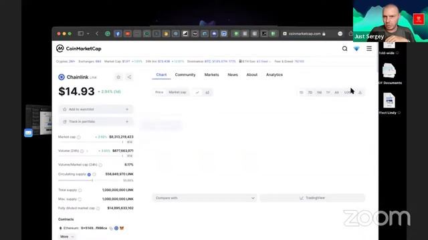Click the chart download icon
The image size is (428, 240).
(360, 93)
